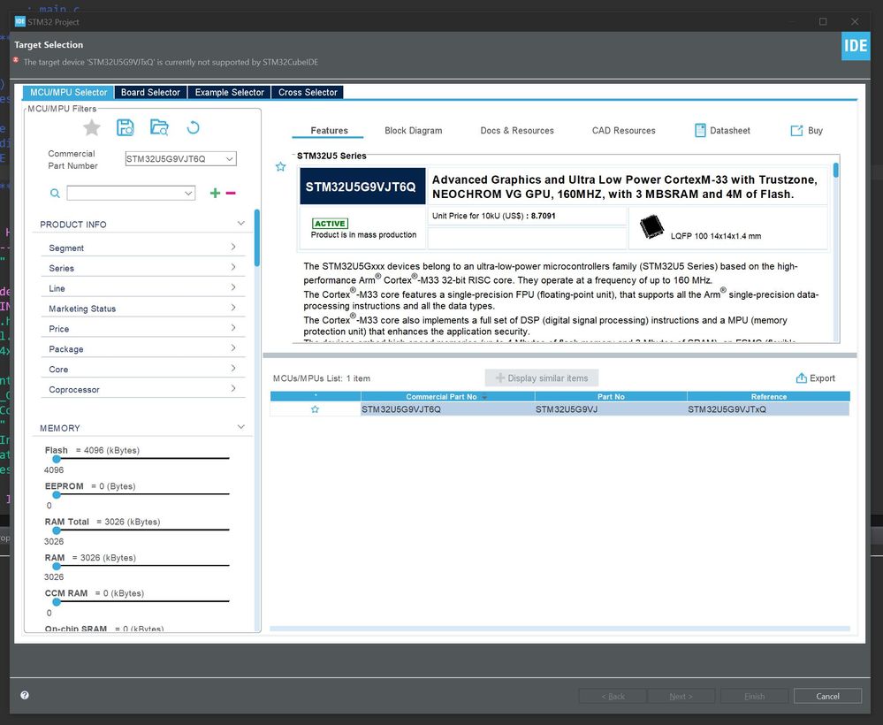Click the reset filters circular arrow icon
Screen dimensions: 883x725
tap(194, 128)
